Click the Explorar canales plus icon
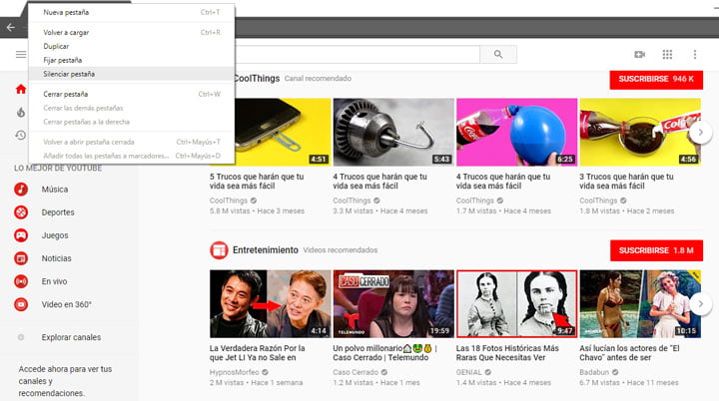This screenshot has height=401, width=719. tap(21, 337)
